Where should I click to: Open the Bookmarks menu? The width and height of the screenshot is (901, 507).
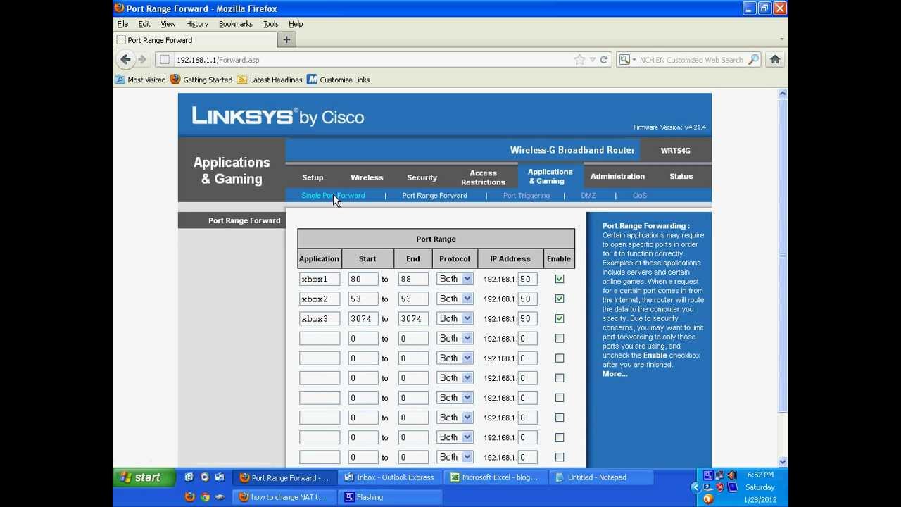click(236, 24)
